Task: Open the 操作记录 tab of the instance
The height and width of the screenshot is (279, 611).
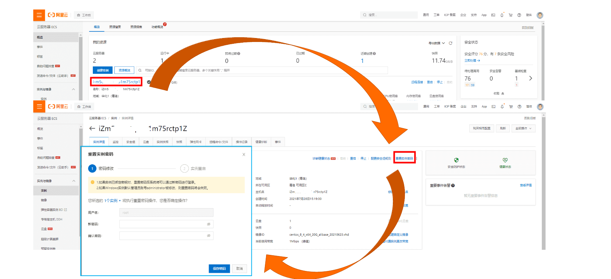Action: (x=242, y=142)
